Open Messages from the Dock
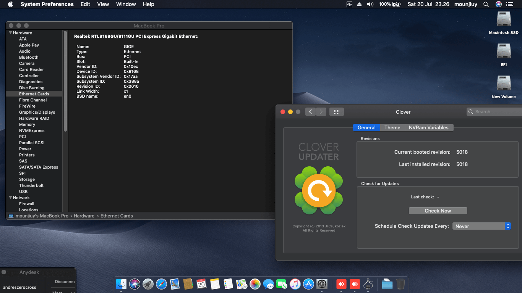Viewport: 522px width, 293px height. pyautogui.click(x=268, y=284)
